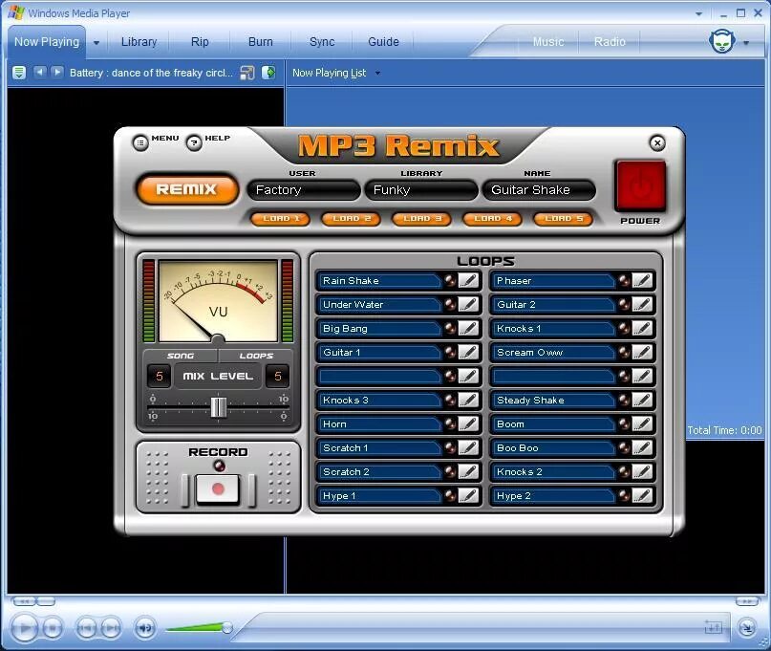This screenshot has width=771, height=651.
Task: Click the RECORD button with red dot
Action: (x=218, y=489)
